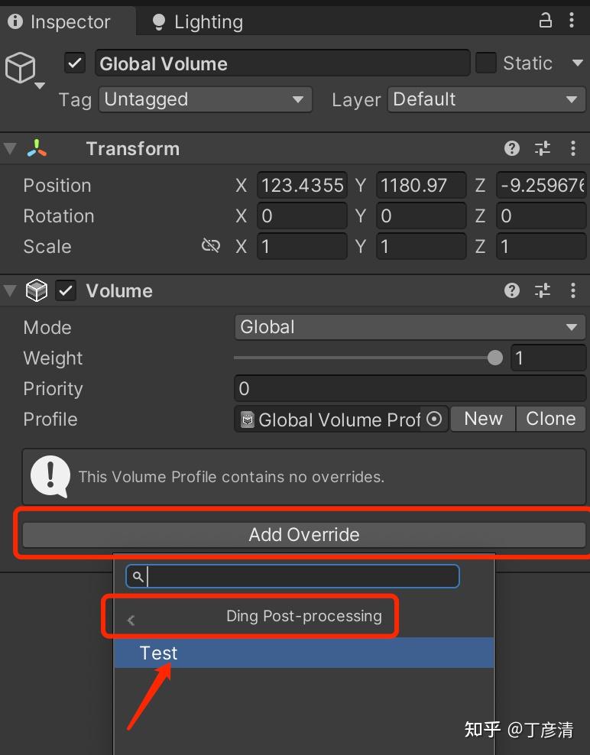Toggle the Global Volume active checkbox
The image size is (590, 755).
pyautogui.click(x=74, y=63)
